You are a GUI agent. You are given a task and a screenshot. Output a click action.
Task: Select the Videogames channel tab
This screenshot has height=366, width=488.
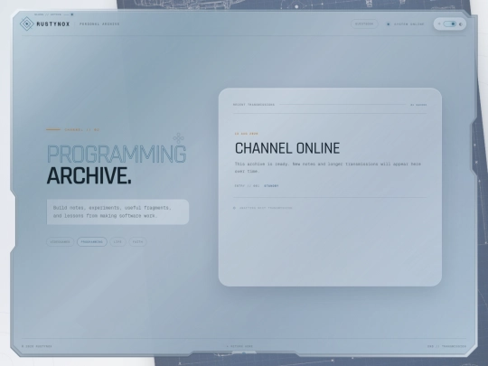pos(60,242)
